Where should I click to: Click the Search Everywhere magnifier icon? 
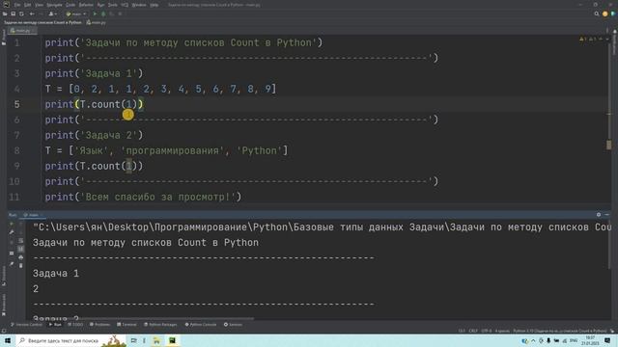(x=597, y=13)
